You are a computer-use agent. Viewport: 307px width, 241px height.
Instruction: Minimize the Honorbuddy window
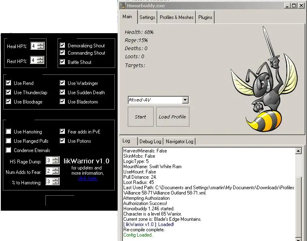click(287, 6)
